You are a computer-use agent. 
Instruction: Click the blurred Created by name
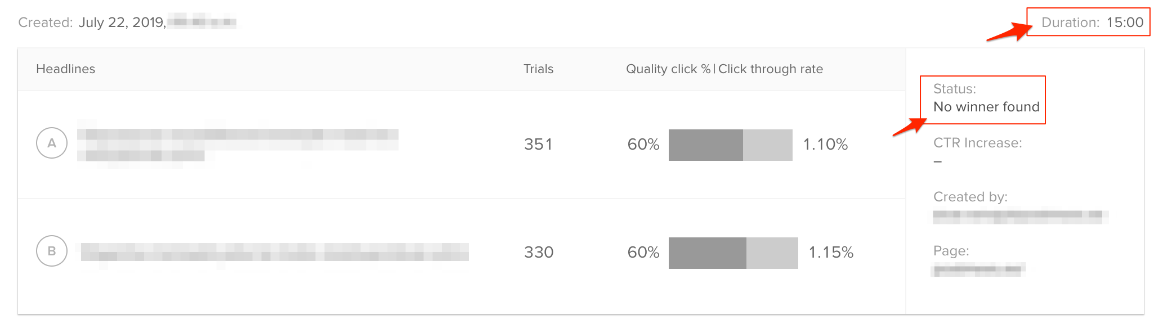[x=1020, y=217]
